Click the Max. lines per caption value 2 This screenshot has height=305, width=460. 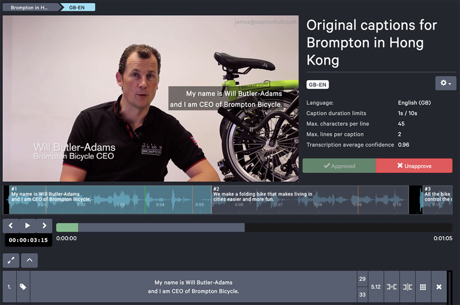point(400,134)
